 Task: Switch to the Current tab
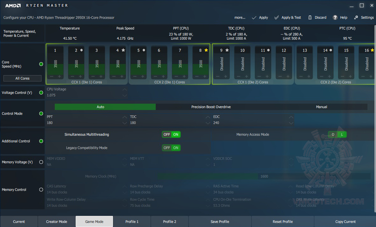click(x=19, y=222)
